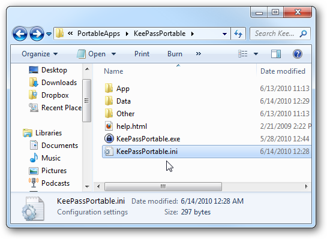Click the large config file icon in details pane
This screenshot has height=239, width=327.
point(33,209)
